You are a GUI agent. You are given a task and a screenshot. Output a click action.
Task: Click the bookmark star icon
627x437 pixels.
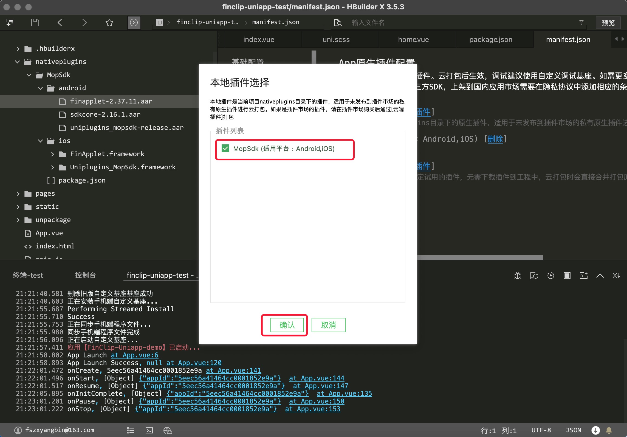pos(109,23)
